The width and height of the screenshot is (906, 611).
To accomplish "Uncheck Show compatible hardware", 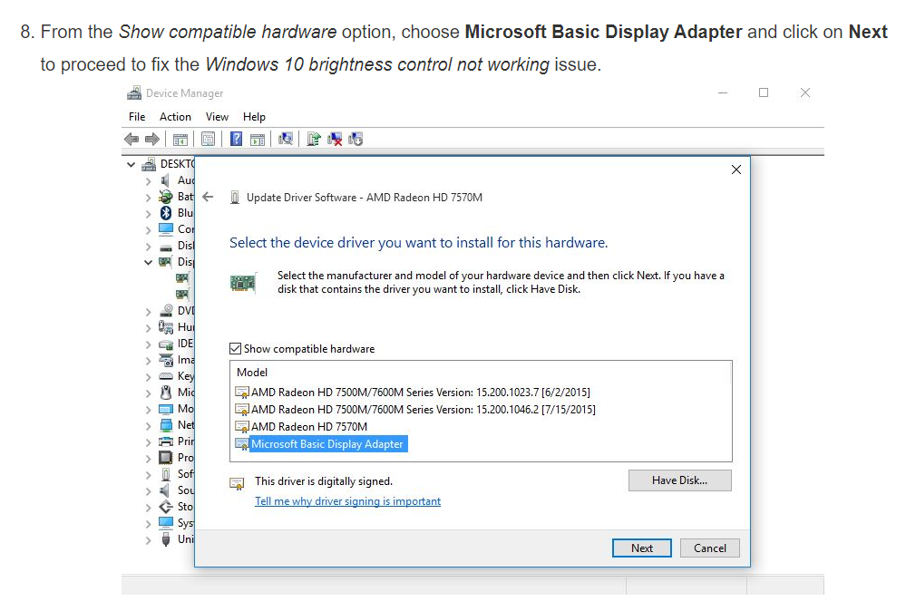I will pos(235,348).
